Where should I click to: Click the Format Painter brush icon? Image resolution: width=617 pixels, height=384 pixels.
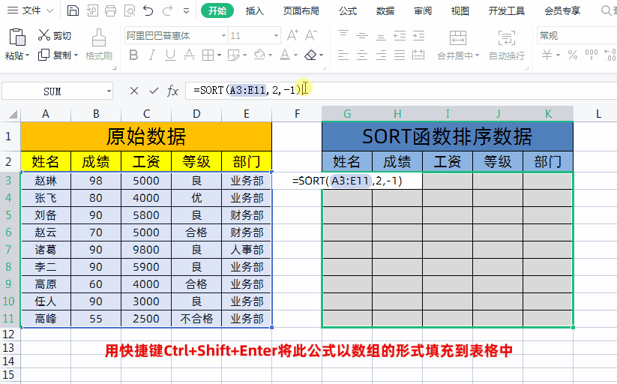click(x=99, y=37)
